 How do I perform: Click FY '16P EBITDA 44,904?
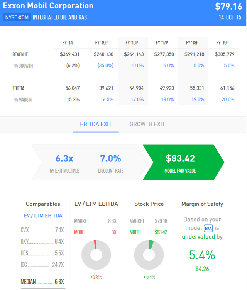(137, 88)
